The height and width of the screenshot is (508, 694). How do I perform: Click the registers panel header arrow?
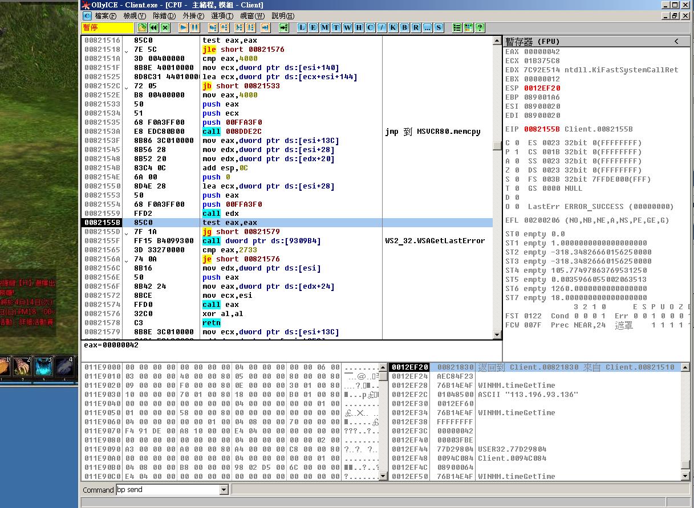pos(677,41)
